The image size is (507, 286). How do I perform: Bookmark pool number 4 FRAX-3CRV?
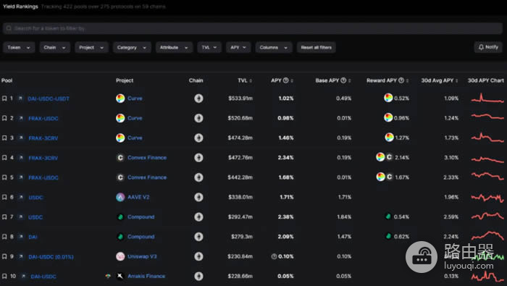click(x=4, y=158)
